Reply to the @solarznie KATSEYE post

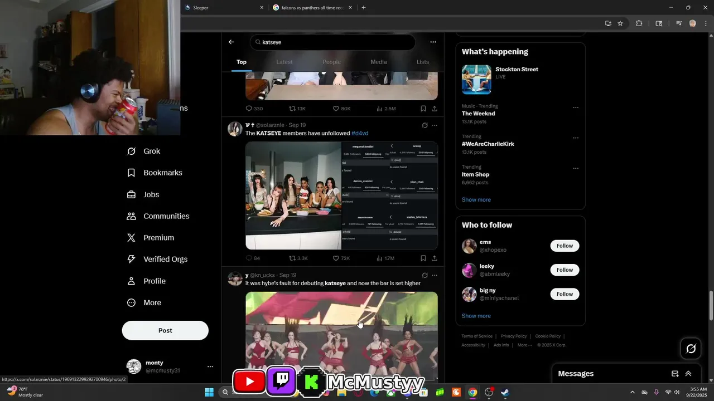[x=253, y=258]
